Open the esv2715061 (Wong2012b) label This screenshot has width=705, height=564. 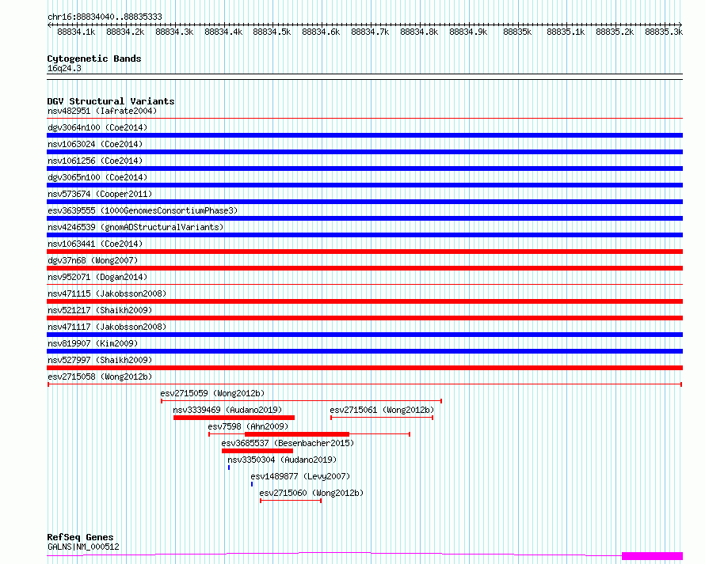(382, 410)
